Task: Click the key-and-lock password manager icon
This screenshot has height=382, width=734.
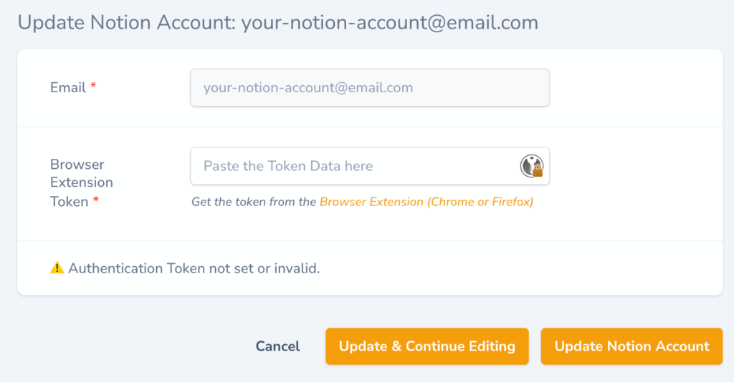Action: 531,166
